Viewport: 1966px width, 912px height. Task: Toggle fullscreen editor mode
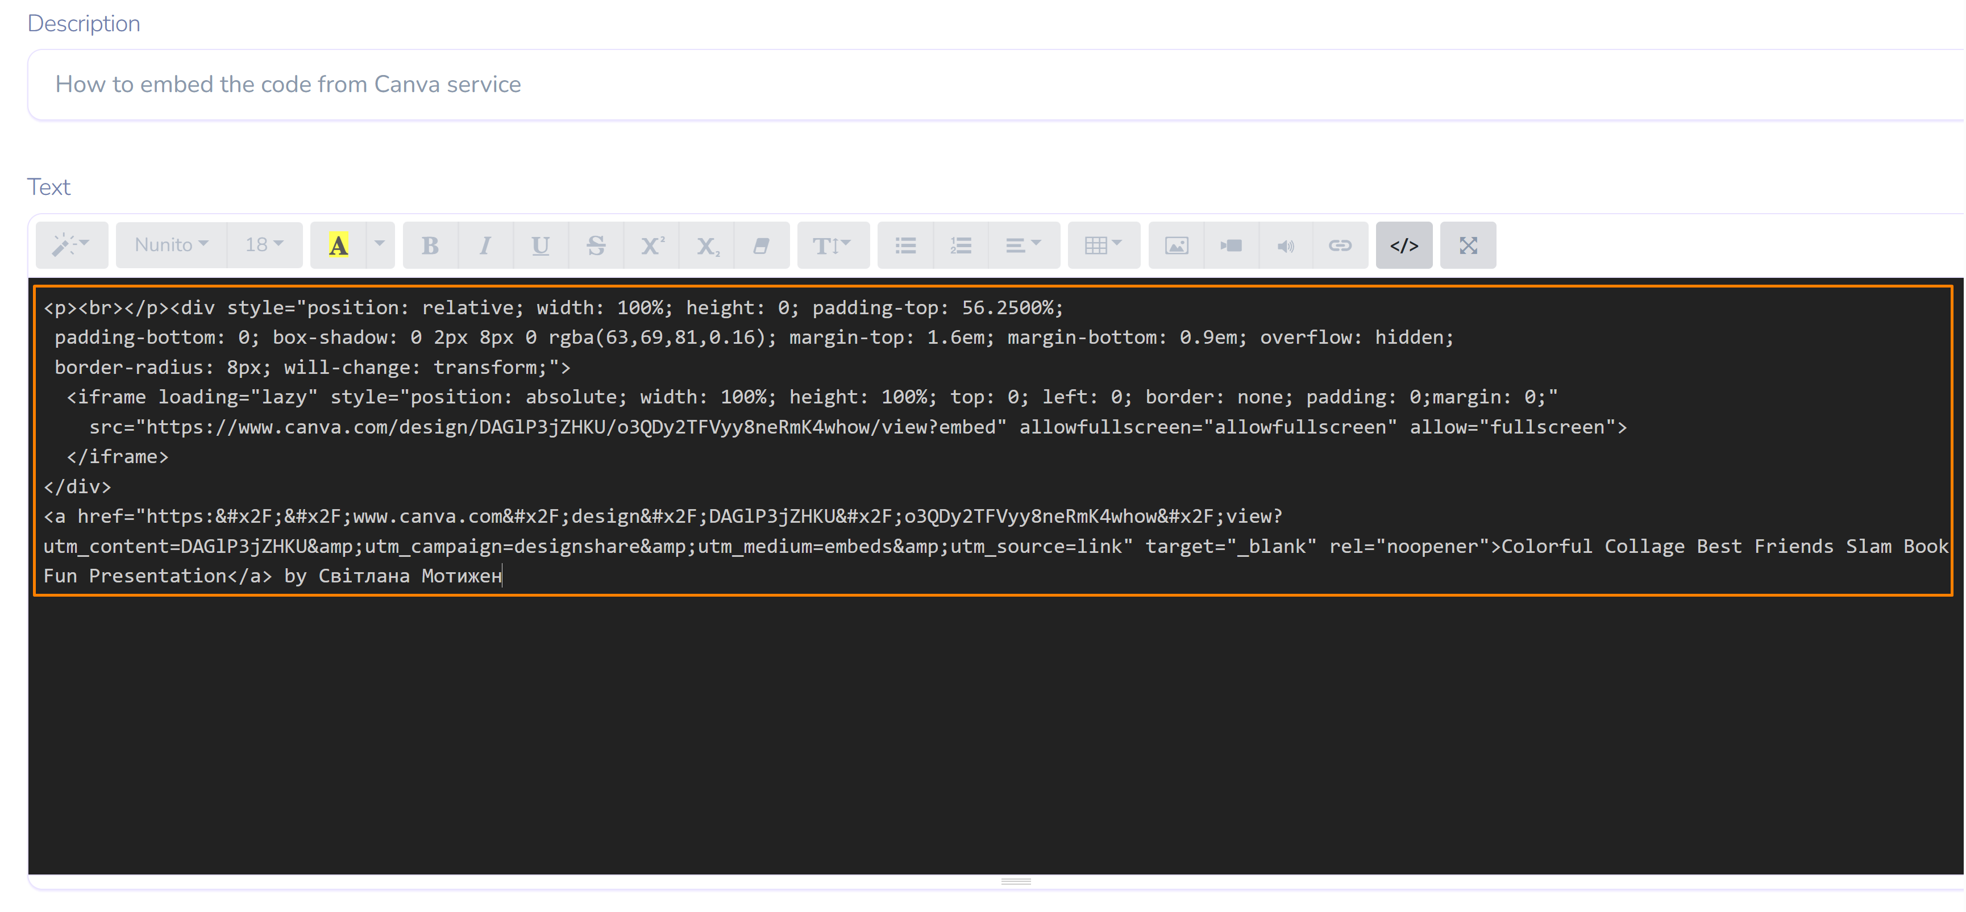[1469, 245]
